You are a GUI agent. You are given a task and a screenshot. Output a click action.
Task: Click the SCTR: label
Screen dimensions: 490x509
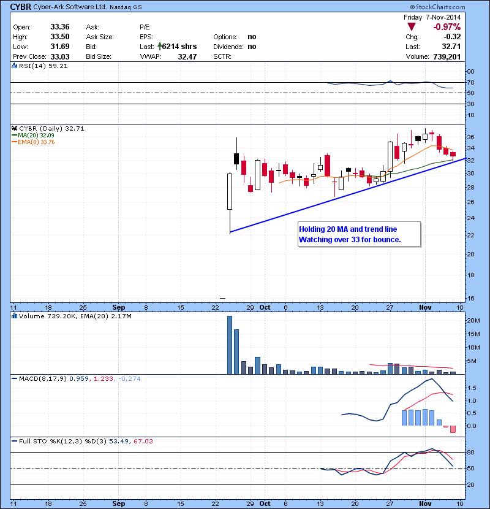click(x=222, y=56)
